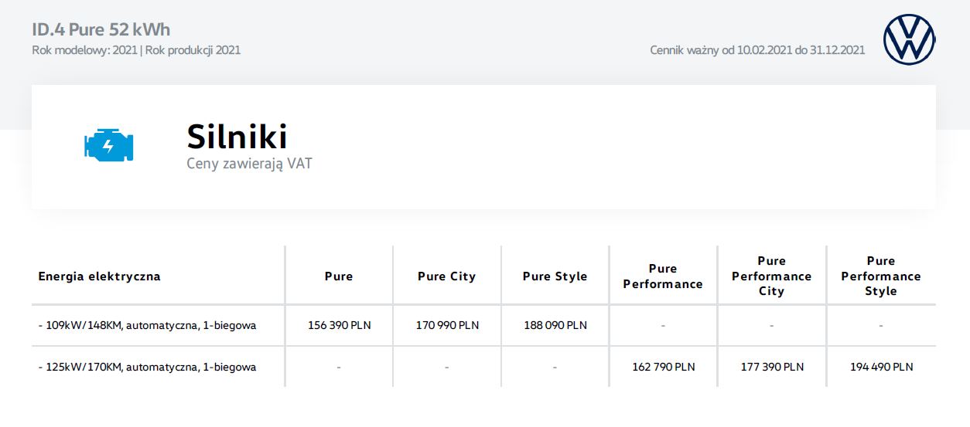
Task: Select the ID.4 Pure 52 kWh title
Action: [101, 30]
